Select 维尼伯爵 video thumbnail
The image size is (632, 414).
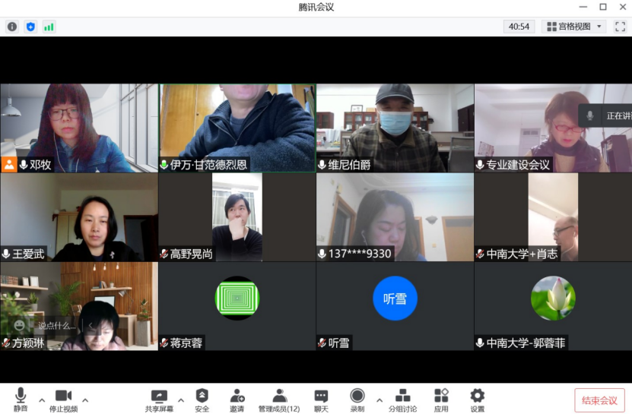pos(395,128)
